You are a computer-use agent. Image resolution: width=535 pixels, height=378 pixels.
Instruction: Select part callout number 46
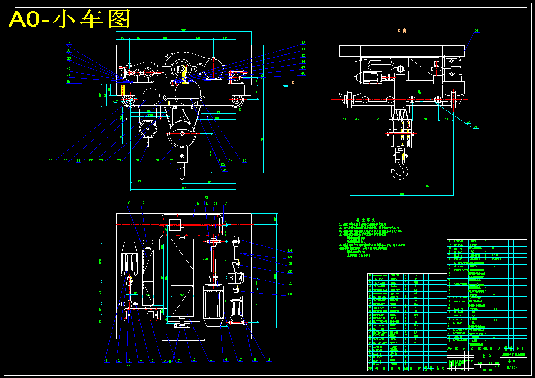(303, 62)
